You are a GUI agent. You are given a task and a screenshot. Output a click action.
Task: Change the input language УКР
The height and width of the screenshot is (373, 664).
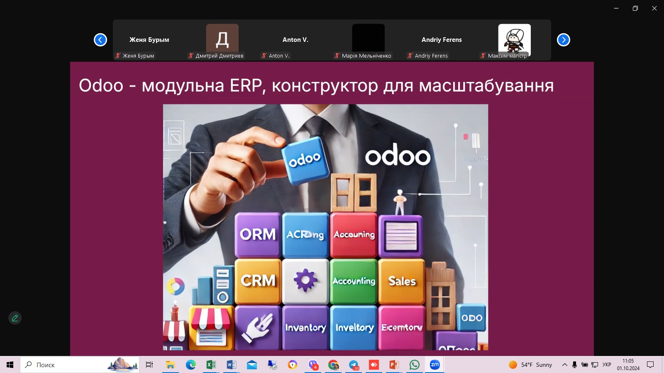coord(607,365)
